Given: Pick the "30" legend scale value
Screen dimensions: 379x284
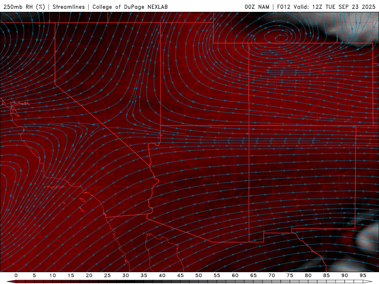Looking at the screenshot, I should point(126,275).
